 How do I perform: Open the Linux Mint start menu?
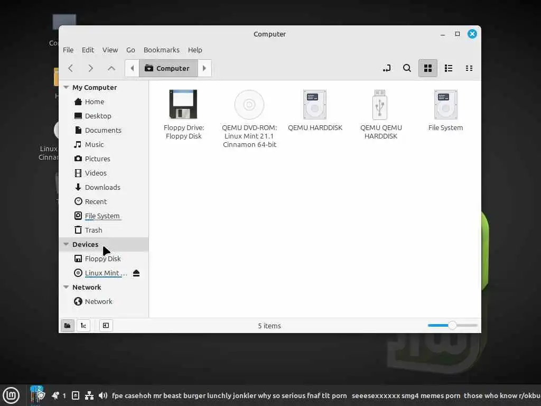pyautogui.click(x=12, y=395)
